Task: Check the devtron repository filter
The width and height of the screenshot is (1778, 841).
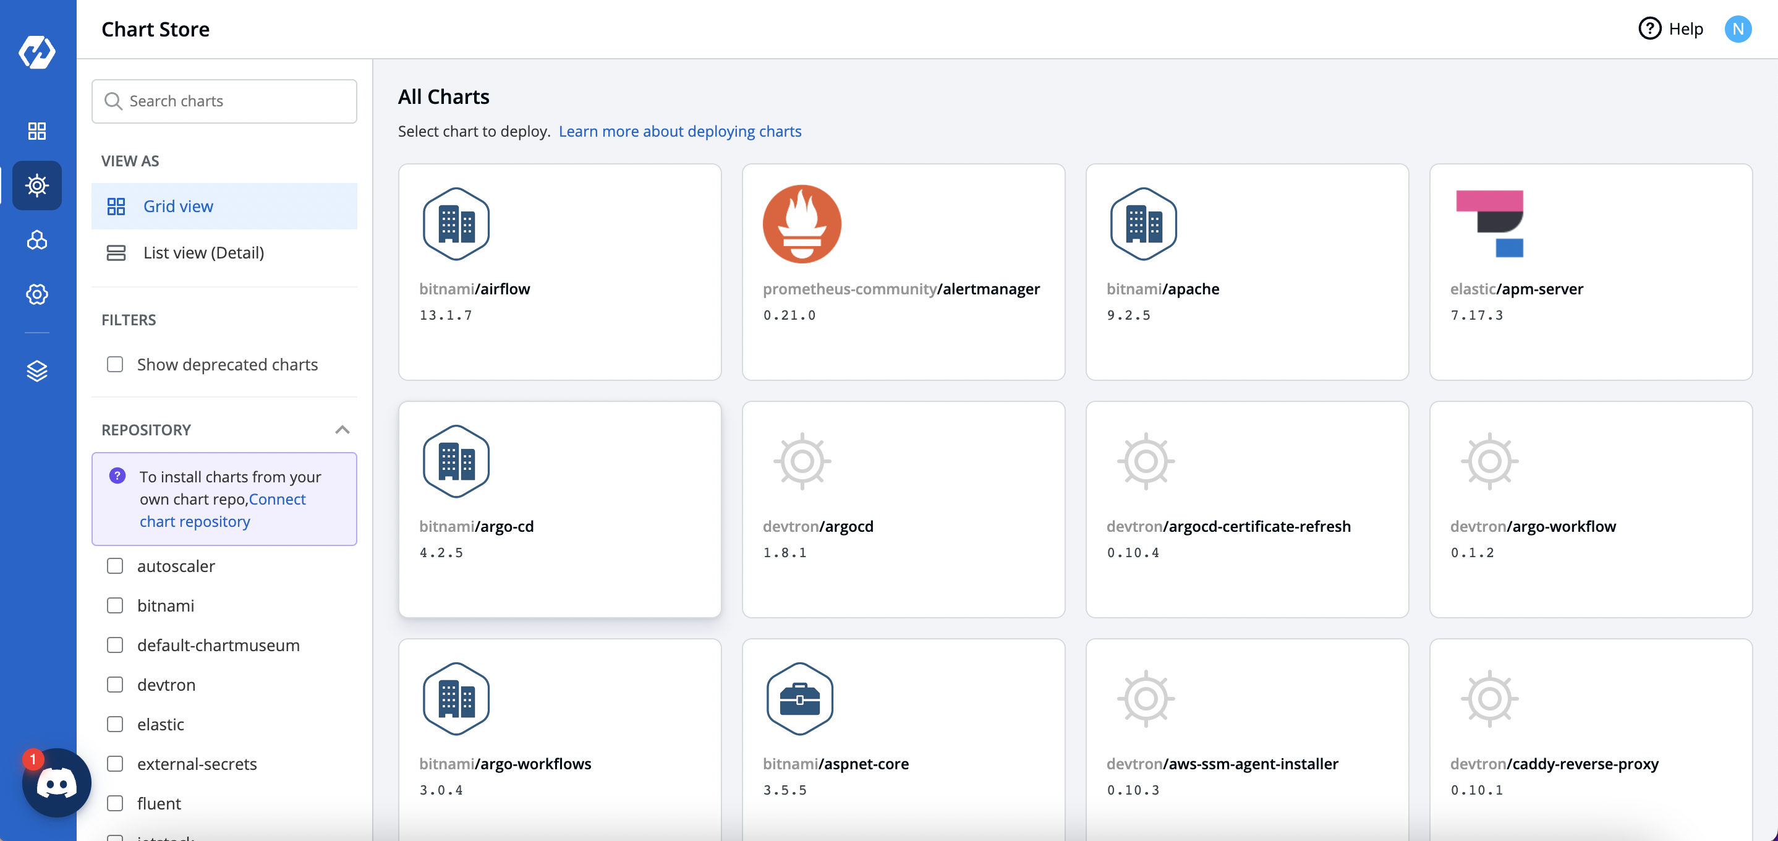Action: 115,685
